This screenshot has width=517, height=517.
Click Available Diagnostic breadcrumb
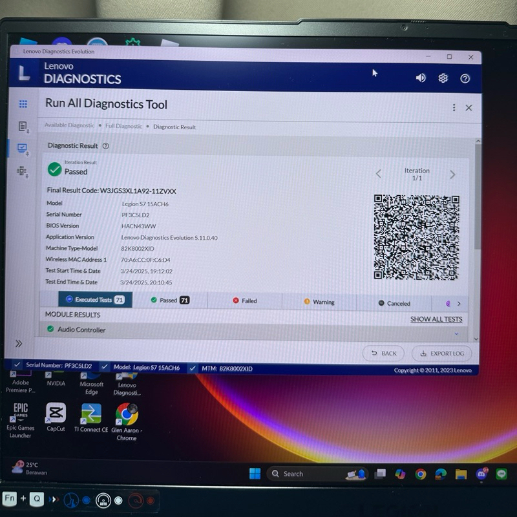[x=70, y=125]
